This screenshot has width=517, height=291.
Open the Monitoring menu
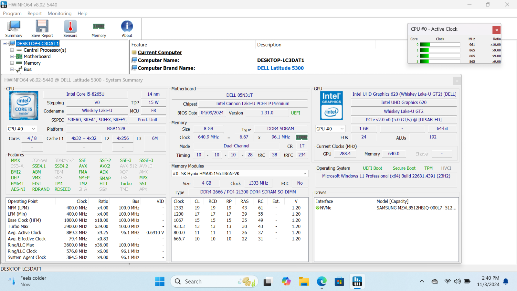(x=59, y=13)
